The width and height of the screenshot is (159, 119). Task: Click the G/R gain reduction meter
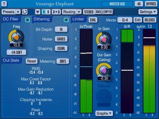(x=127, y=71)
